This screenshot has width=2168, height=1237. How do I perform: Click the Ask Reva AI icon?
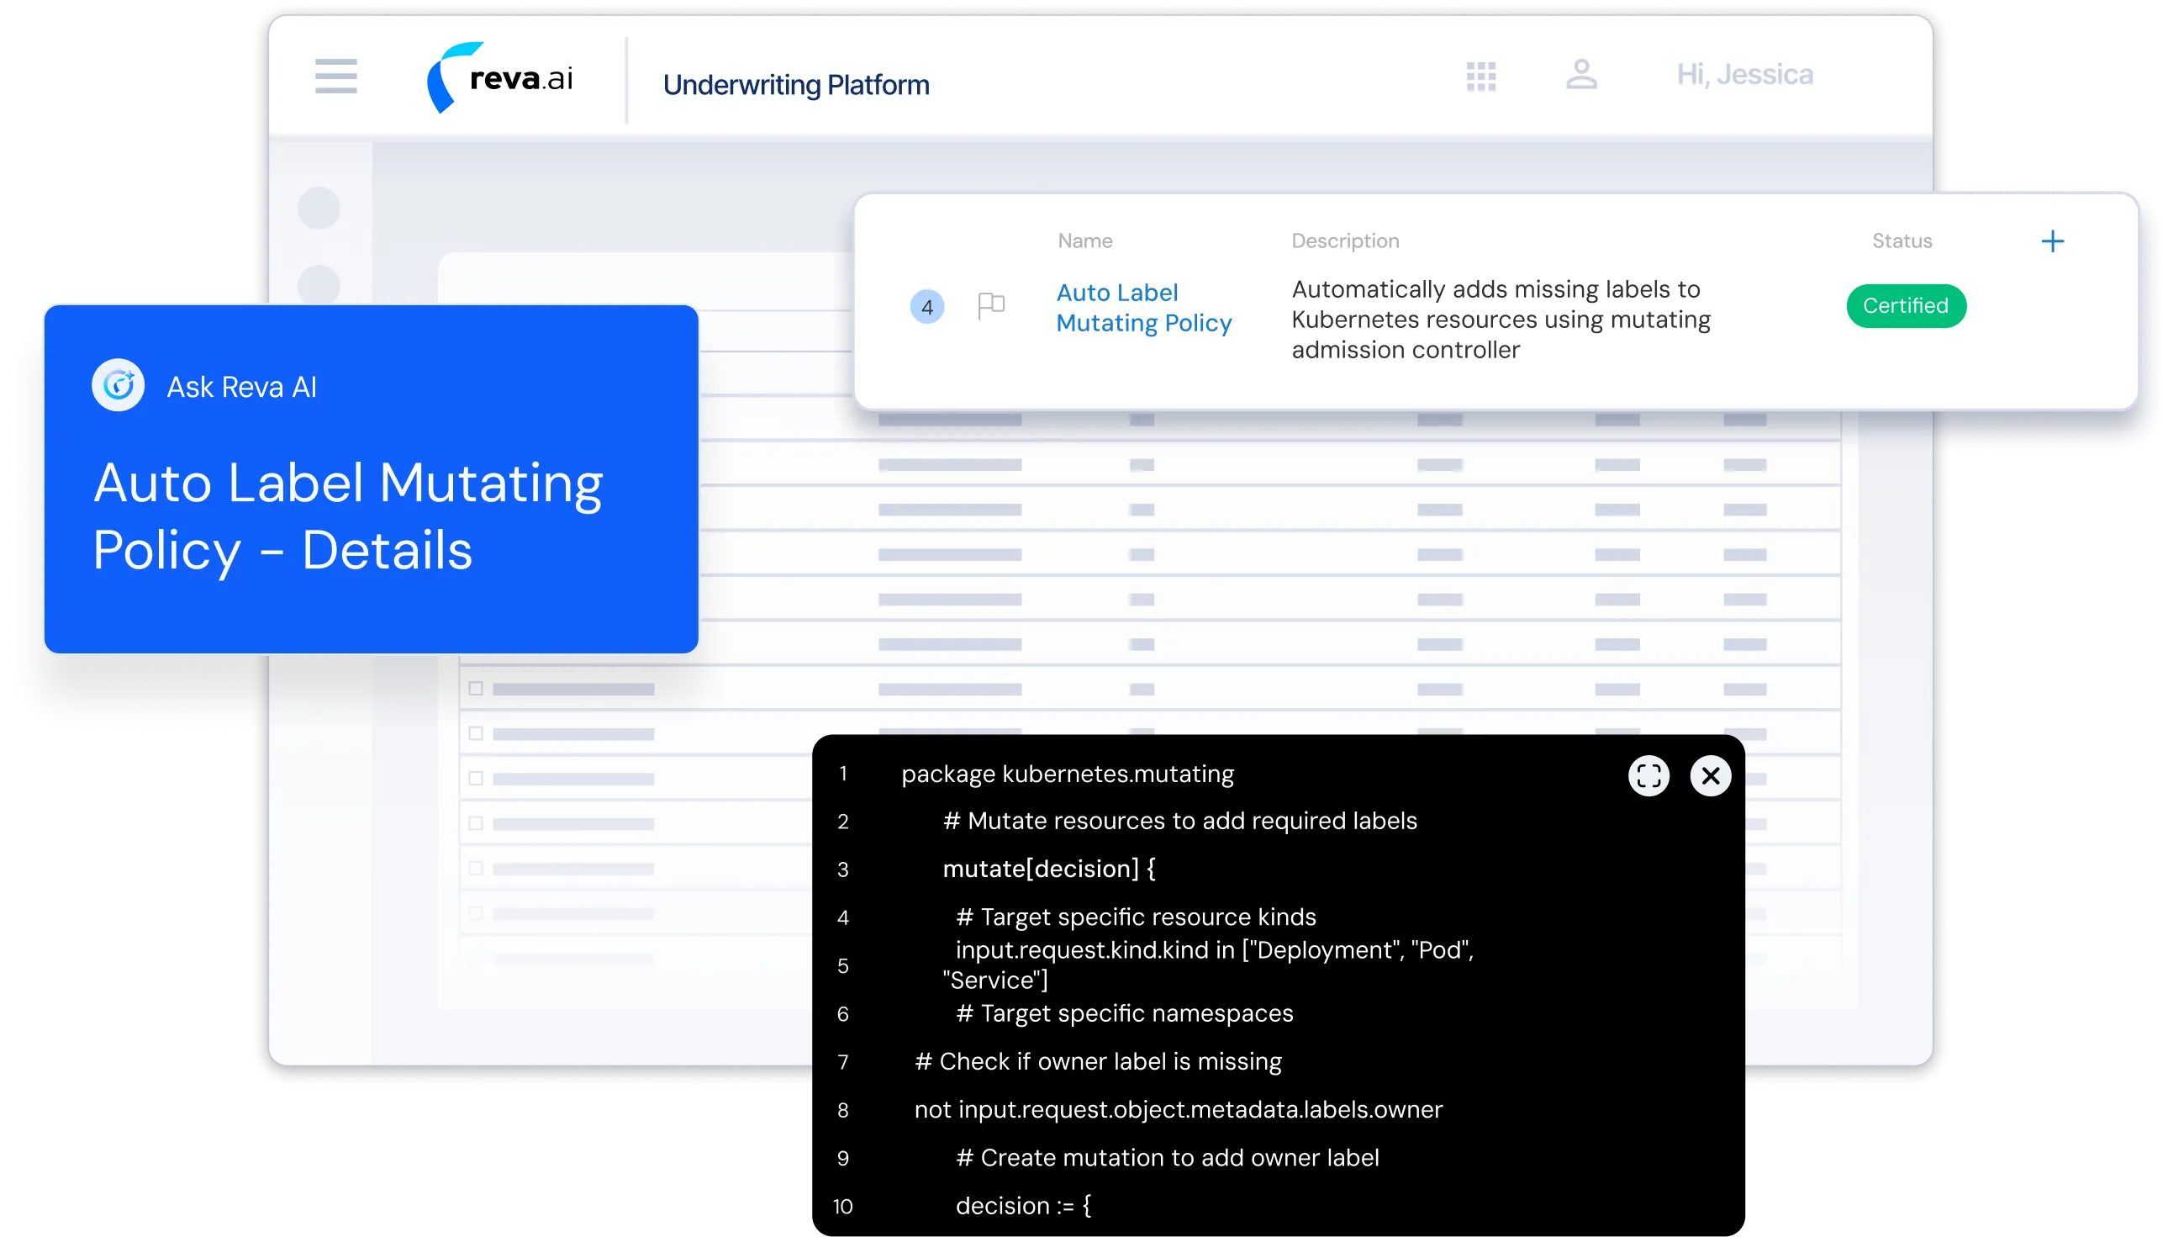pos(118,386)
